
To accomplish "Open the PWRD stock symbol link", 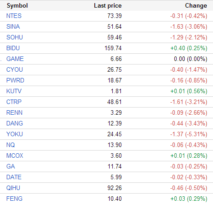I will (15, 80).
